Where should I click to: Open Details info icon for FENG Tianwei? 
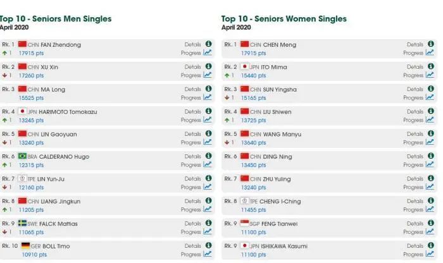430,223
